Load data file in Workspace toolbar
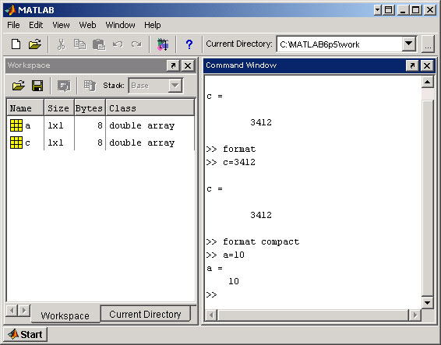 click(x=18, y=86)
